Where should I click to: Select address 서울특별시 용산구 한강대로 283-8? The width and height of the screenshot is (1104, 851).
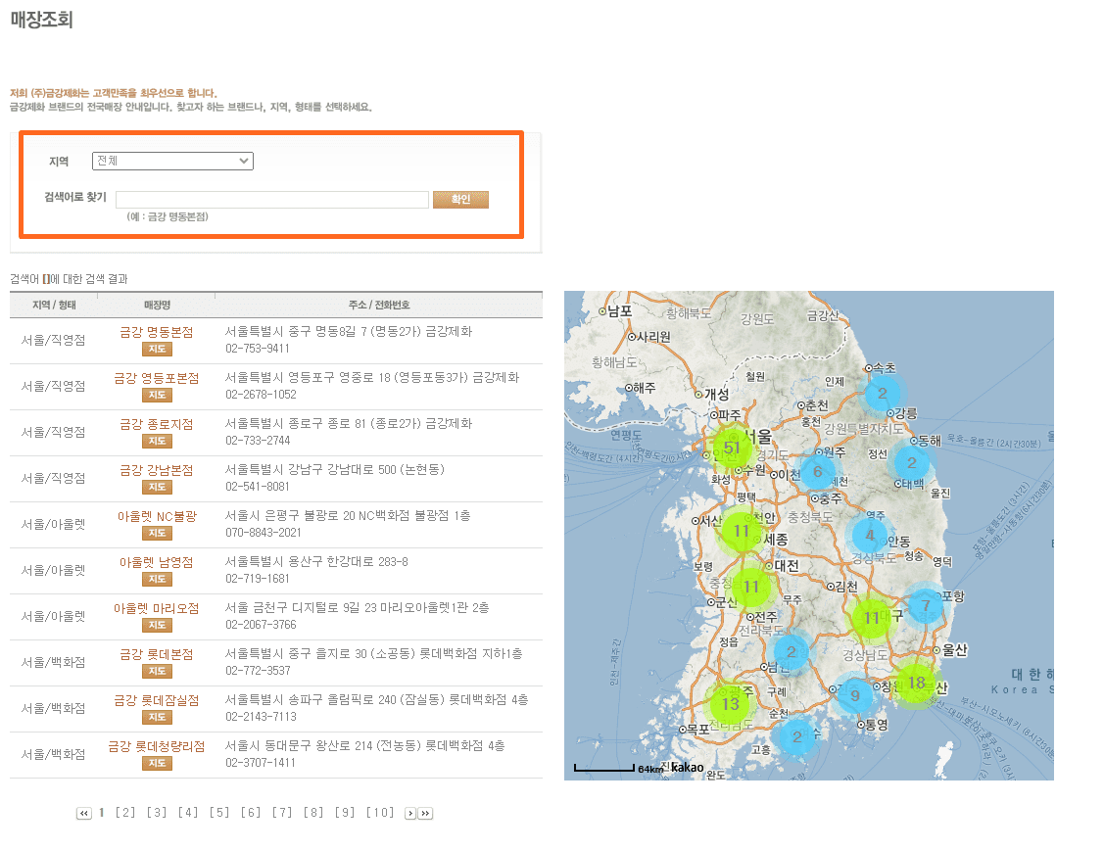(316, 562)
